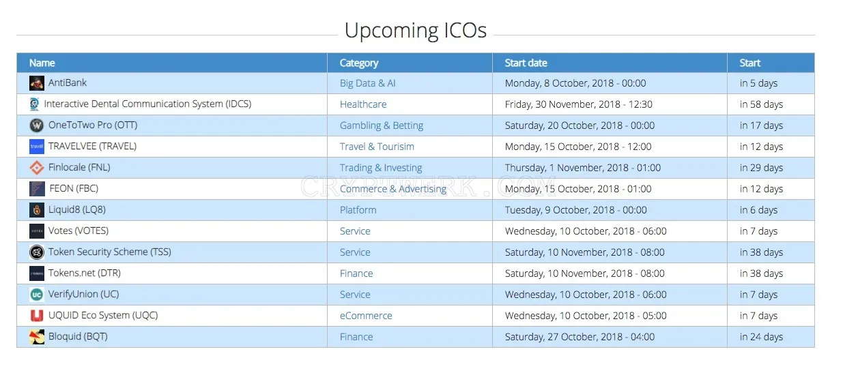Select the Token Security Scheme logo icon
This screenshot has width=858, height=373.
tap(37, 252)
